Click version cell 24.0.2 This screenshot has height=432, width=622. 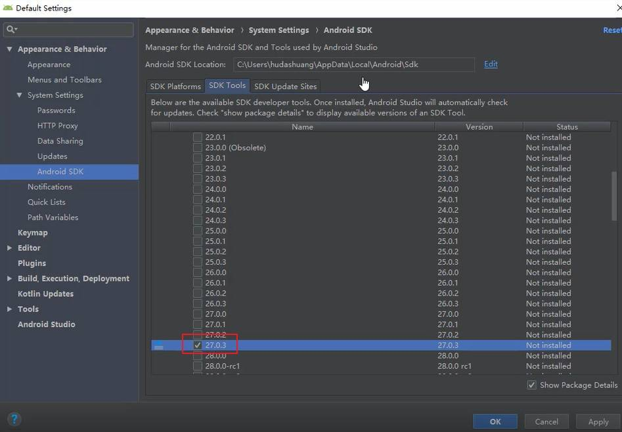[x=448, y=210]
